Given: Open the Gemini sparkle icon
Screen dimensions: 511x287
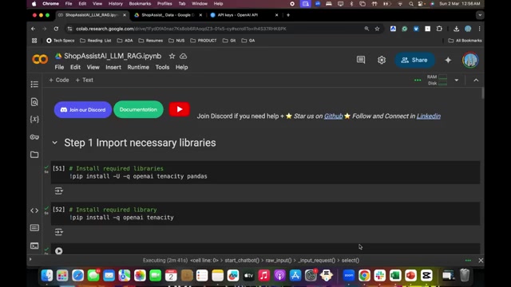Looking at the screenshot, I should [448, 60].
